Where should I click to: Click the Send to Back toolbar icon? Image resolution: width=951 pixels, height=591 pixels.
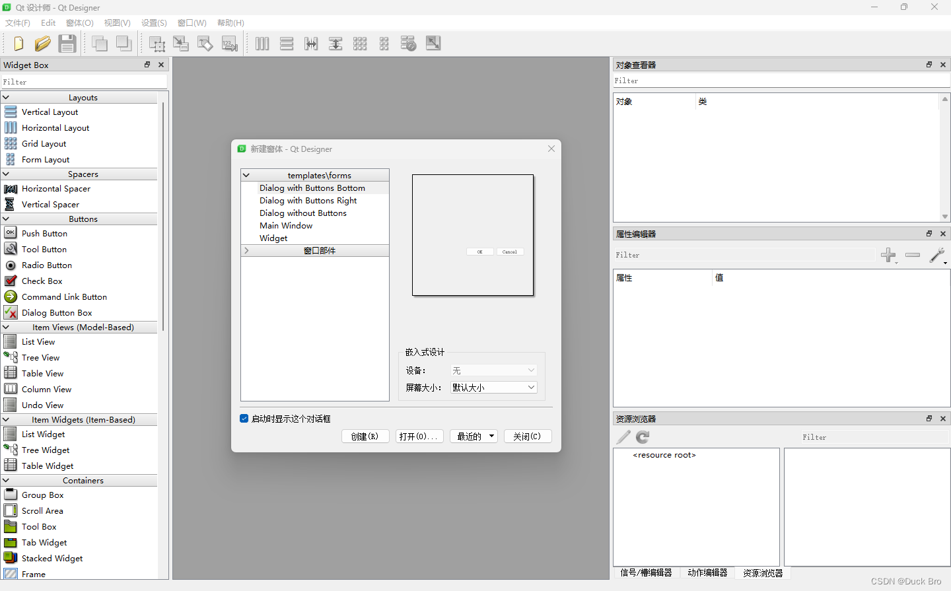click(x=100, y=44)
